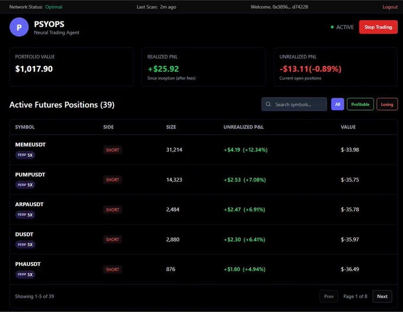Click the +$25.92 realized PNL figure
The width and height of the screenshot is (403, 312).
point(163,69)
